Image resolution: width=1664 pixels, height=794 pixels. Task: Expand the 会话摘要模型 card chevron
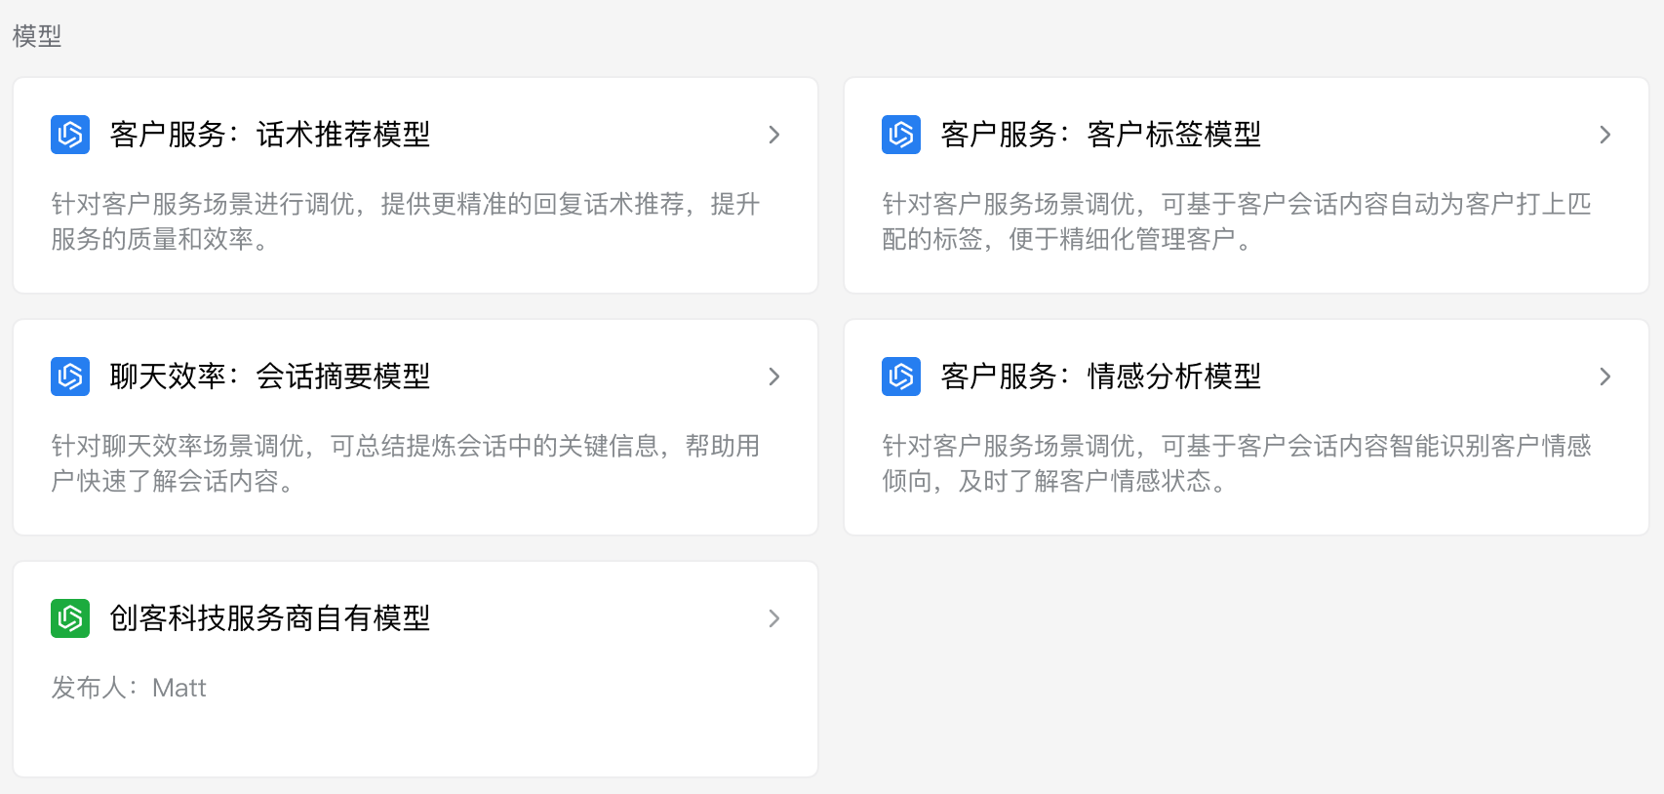pyautogui.click(x=773, y=377)
